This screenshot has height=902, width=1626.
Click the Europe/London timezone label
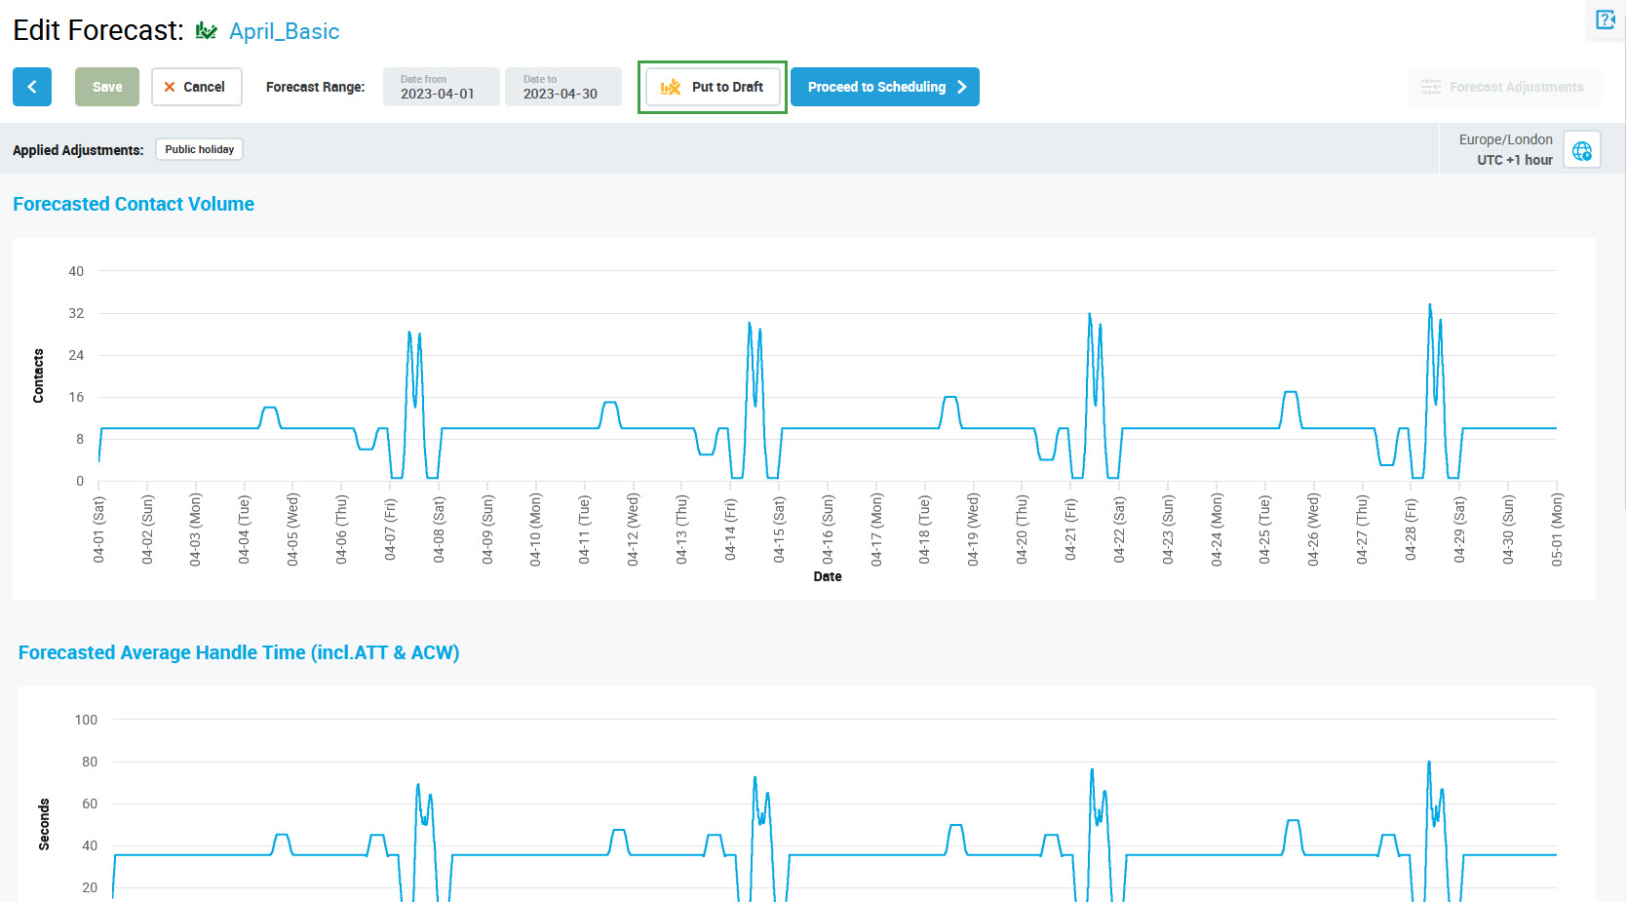click(x=1505, y=139)
